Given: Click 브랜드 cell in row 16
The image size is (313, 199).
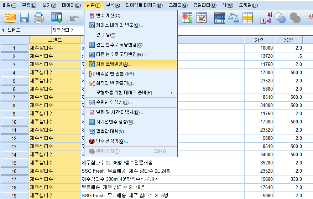Looking at the screenshot, I should (55, 171).
